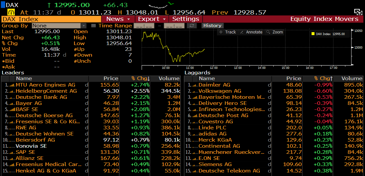Select Henkel AG & Co KGaA row
Viewport: 365px width, 176px height.
tap(91, 171)
